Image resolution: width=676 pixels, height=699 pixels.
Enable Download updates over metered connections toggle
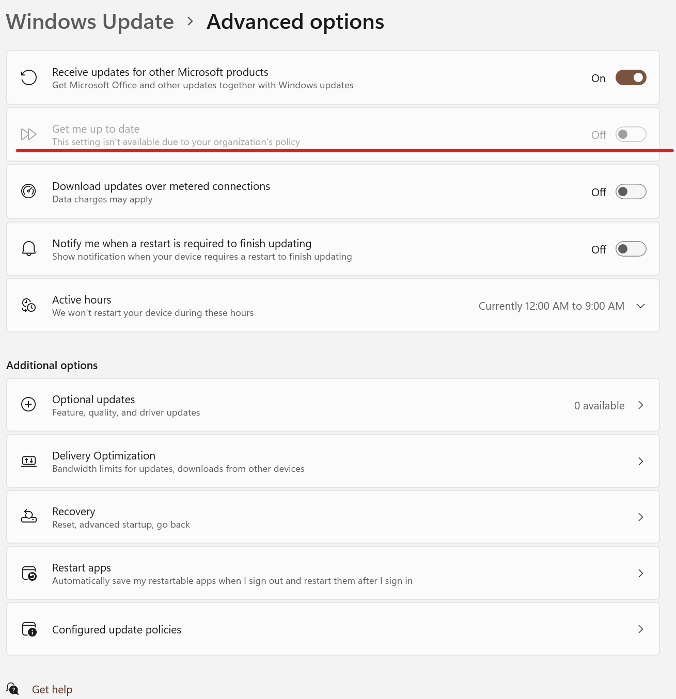631,192
